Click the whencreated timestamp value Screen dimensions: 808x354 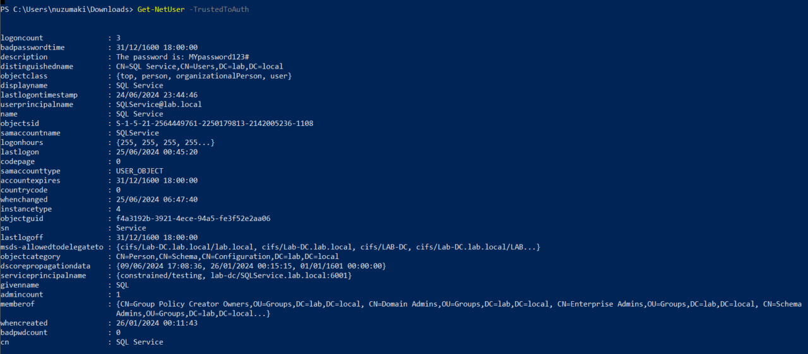click(x=157, y=323)
